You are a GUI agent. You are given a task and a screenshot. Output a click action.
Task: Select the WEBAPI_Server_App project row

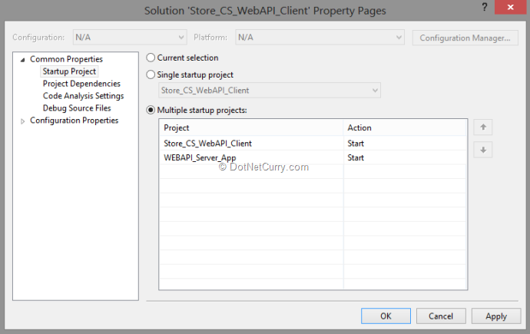[x=251, y=157]
